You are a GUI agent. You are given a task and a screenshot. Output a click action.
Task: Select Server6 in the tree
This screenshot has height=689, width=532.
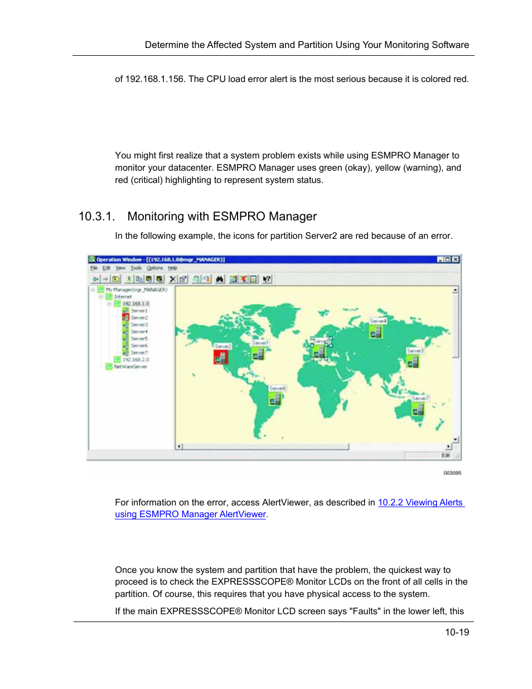pos(139,345)
